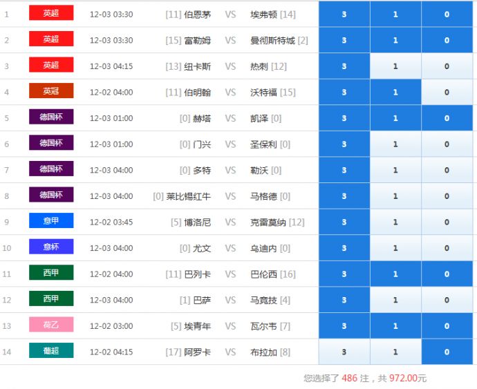
Task: Click the 尤文 home team name
Action: (202, 248)
